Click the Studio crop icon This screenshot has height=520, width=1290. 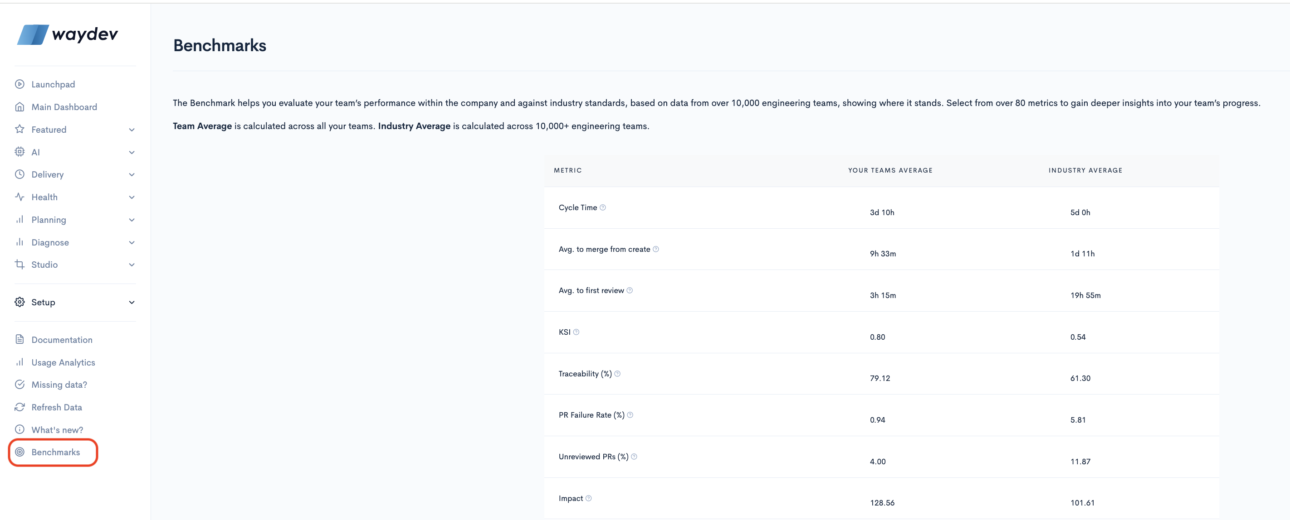[x=20, y=265]
